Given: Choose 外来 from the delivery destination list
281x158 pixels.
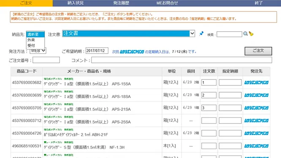Looking at the screenshot, I should [x=35, y=40].
